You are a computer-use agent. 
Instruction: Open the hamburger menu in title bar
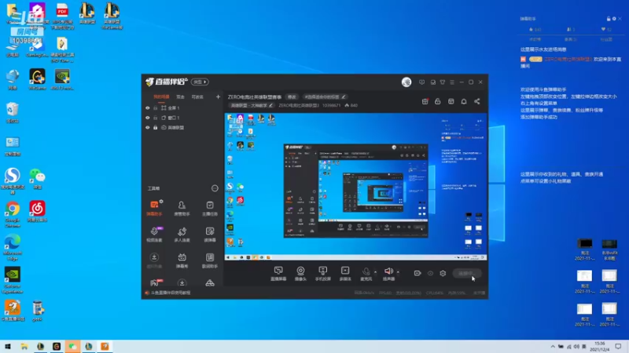452,82
